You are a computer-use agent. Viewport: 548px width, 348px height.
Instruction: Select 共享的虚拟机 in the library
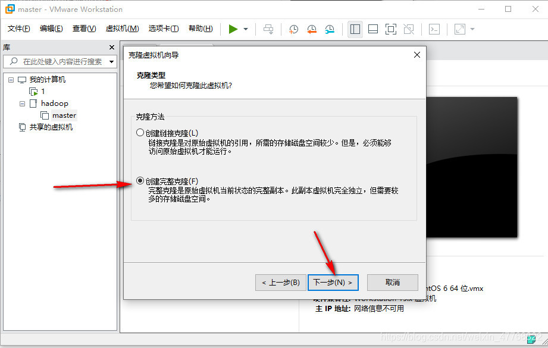tap(51, 127)
